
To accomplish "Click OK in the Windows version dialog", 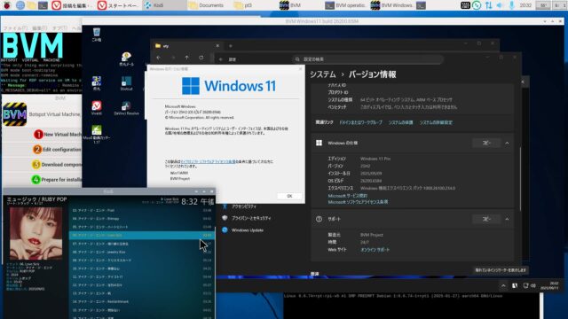I will pos(289,196).
